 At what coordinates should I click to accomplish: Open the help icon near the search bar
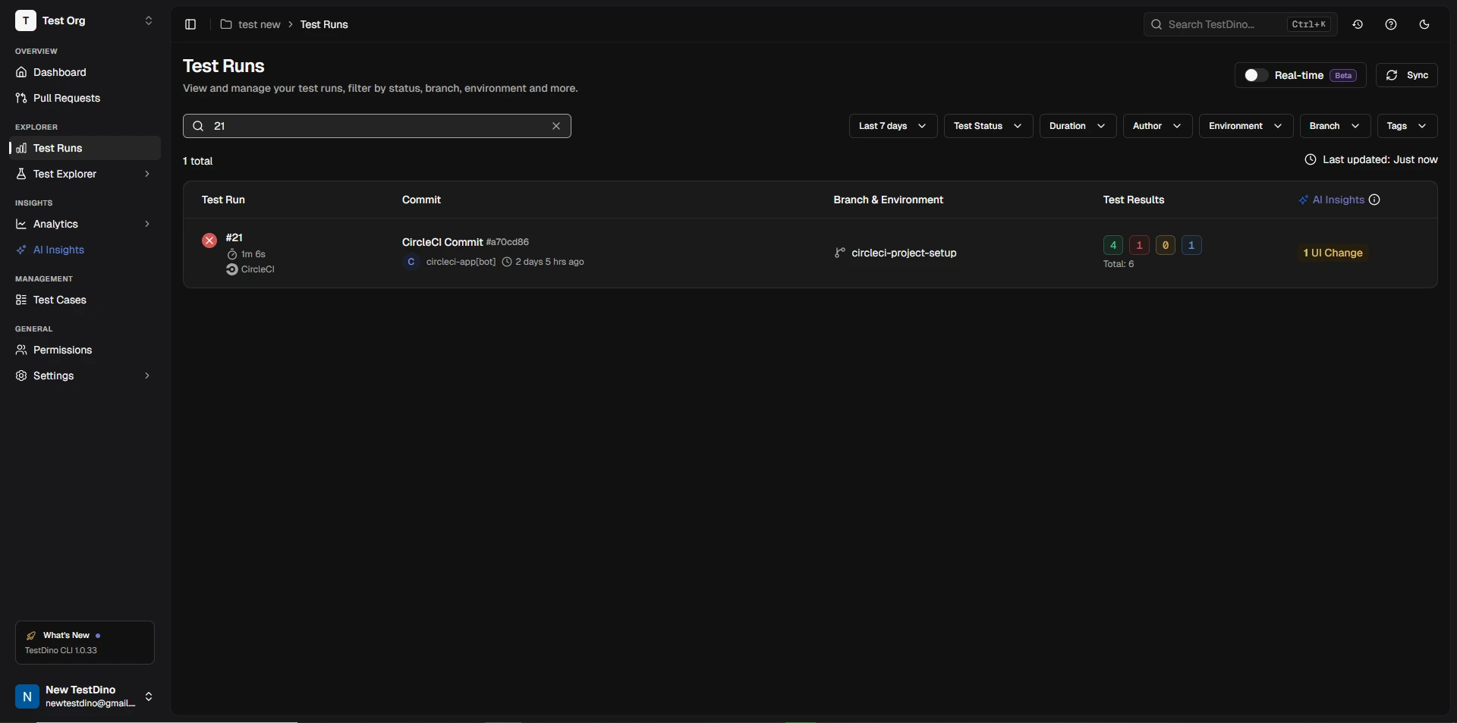coord(1392,24)
